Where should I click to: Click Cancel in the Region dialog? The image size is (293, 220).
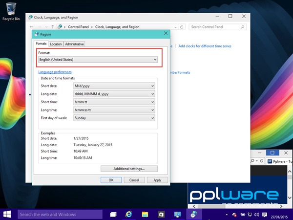134,180
